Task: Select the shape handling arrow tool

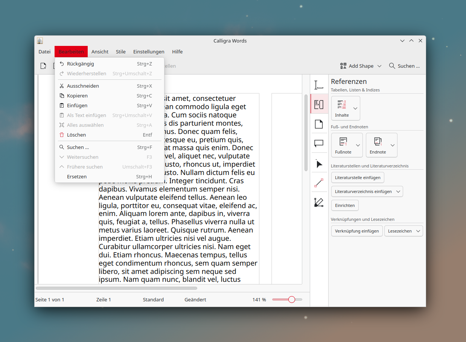Action: [x=319, y=164]
